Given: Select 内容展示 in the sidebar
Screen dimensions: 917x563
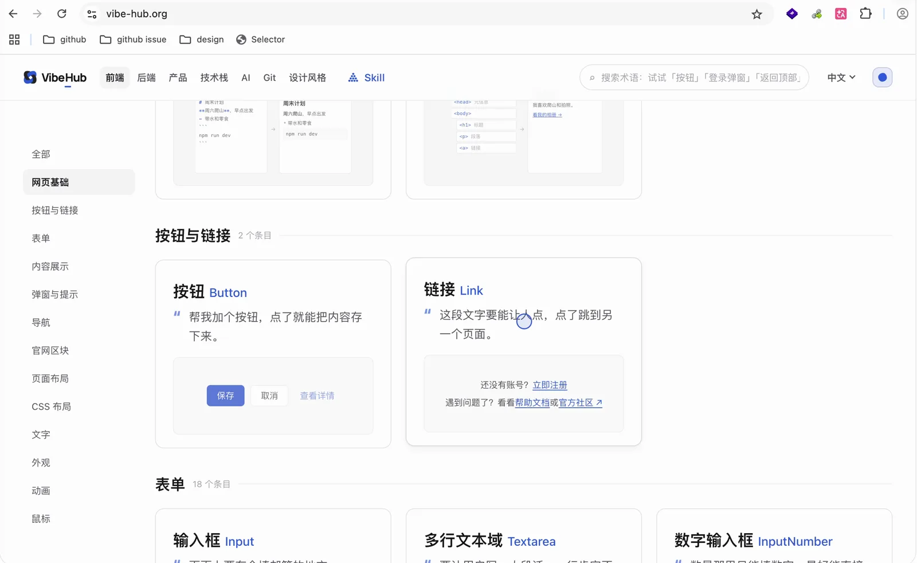Looking at the screenshot, I should coord(79,267).
